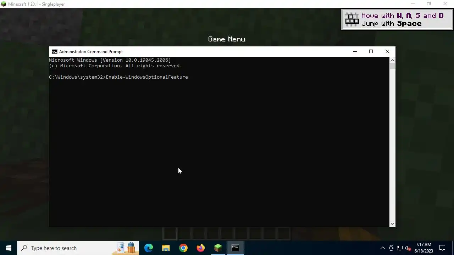Click the taskbar search box
The width and height of the screenshot is (454, 255).
[x=78, y=248]
